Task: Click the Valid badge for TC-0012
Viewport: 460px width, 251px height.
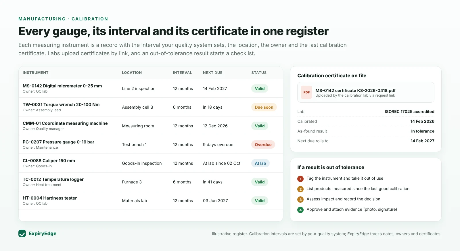Action: [260, 182]
